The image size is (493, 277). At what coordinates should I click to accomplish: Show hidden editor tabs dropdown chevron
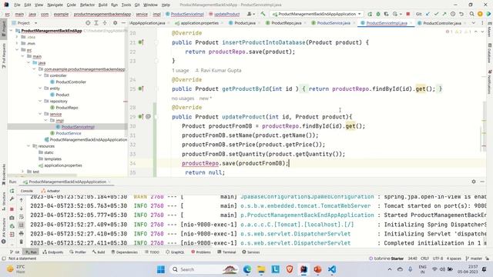473,23
